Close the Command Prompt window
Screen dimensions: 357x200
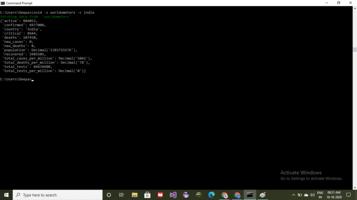(x=351, y=3)
